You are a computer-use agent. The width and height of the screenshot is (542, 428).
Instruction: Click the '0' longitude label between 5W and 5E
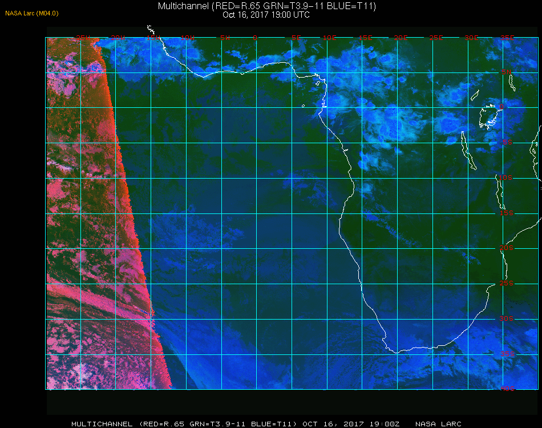click(255, 37)
